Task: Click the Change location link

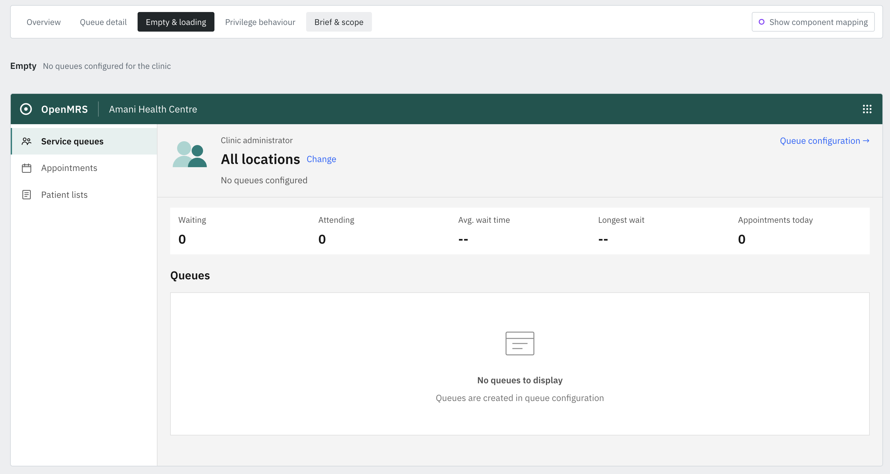Action: tap(321, 159)
